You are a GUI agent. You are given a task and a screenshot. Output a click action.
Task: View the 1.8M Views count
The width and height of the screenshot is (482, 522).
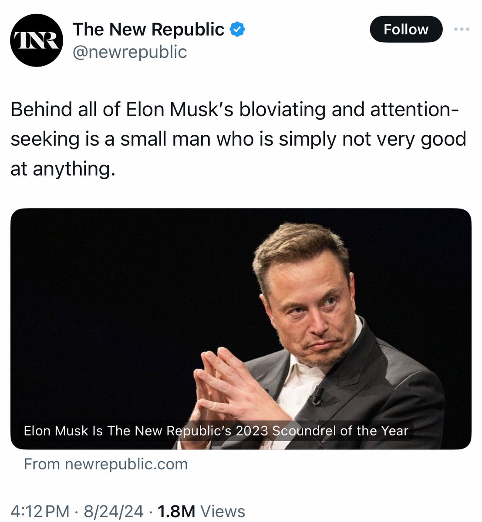point(202,511)
